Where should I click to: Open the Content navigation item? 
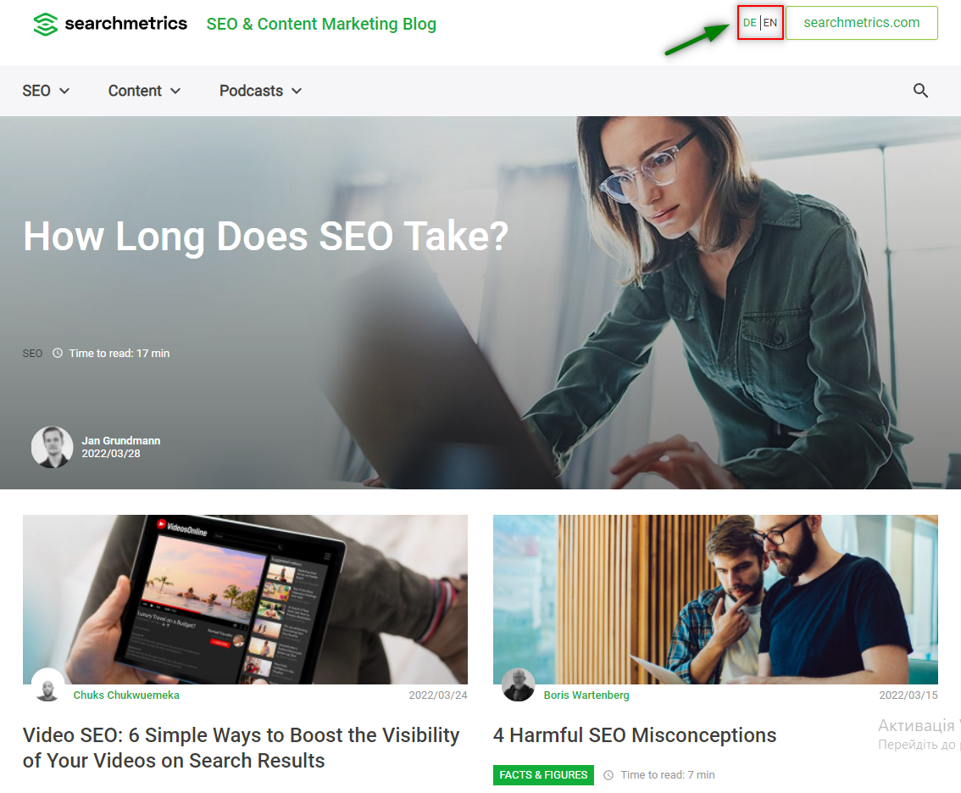[x=135, y=91]
